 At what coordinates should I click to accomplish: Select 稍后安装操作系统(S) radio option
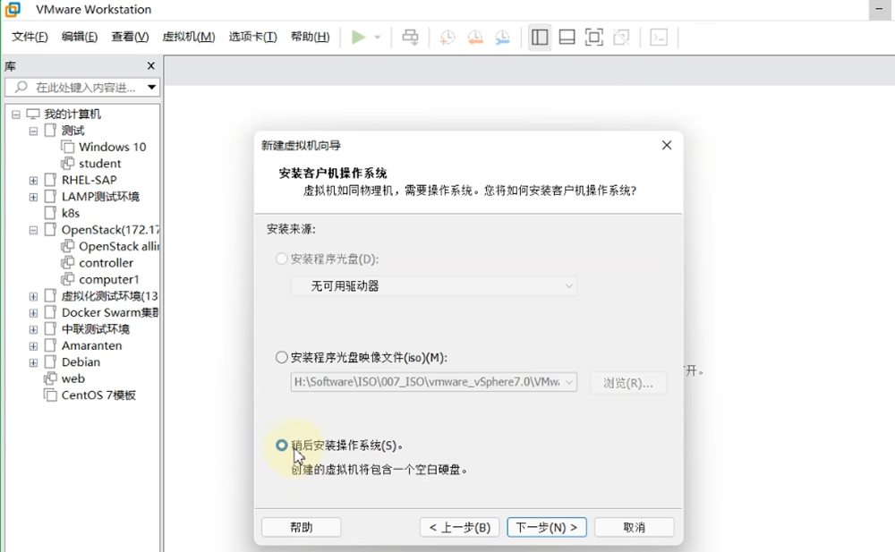click(x=281, y=446)
